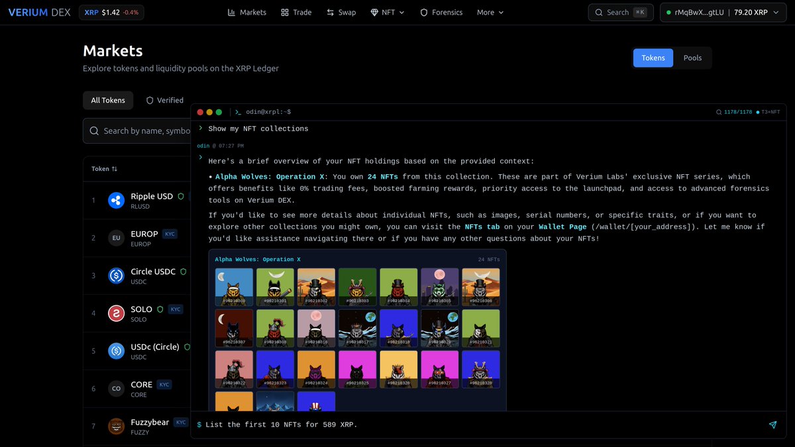Go to the Swap page
The height and width of the screenshot is (447, 795).
[x=341, y=12]
